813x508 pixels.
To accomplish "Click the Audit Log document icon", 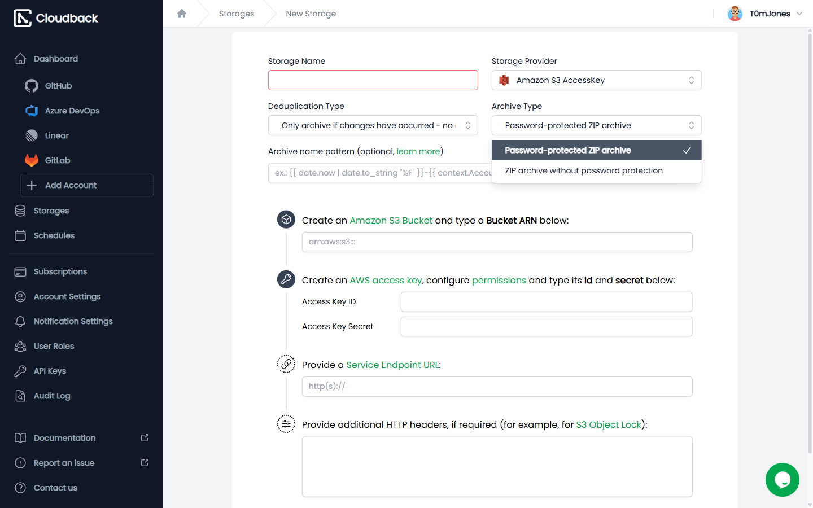I will tap(20, 396).
